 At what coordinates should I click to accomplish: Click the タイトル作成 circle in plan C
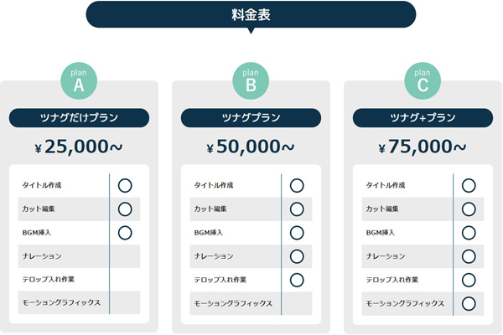(469, 185)
